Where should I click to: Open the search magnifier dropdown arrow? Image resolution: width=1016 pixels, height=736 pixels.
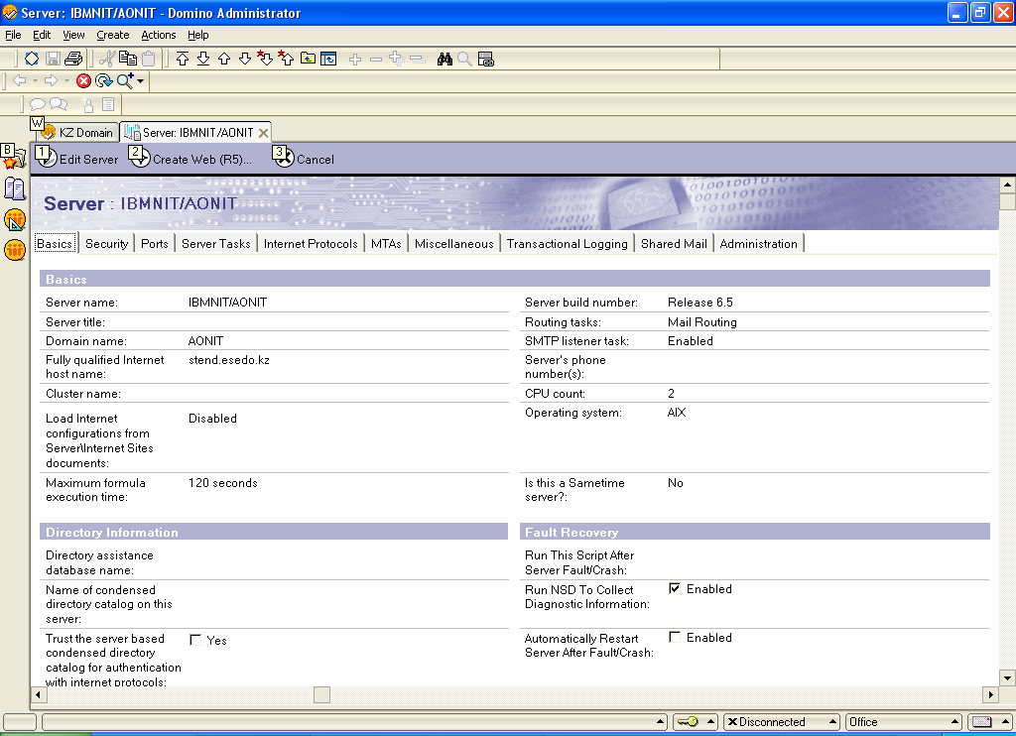point(141,81)
